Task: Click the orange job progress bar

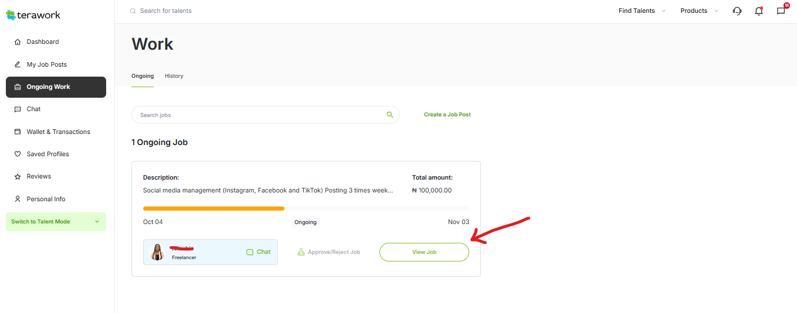Action: pyautogui.click(x=214, y=208)
